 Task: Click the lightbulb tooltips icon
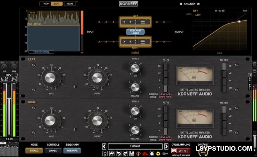point(105,154)
